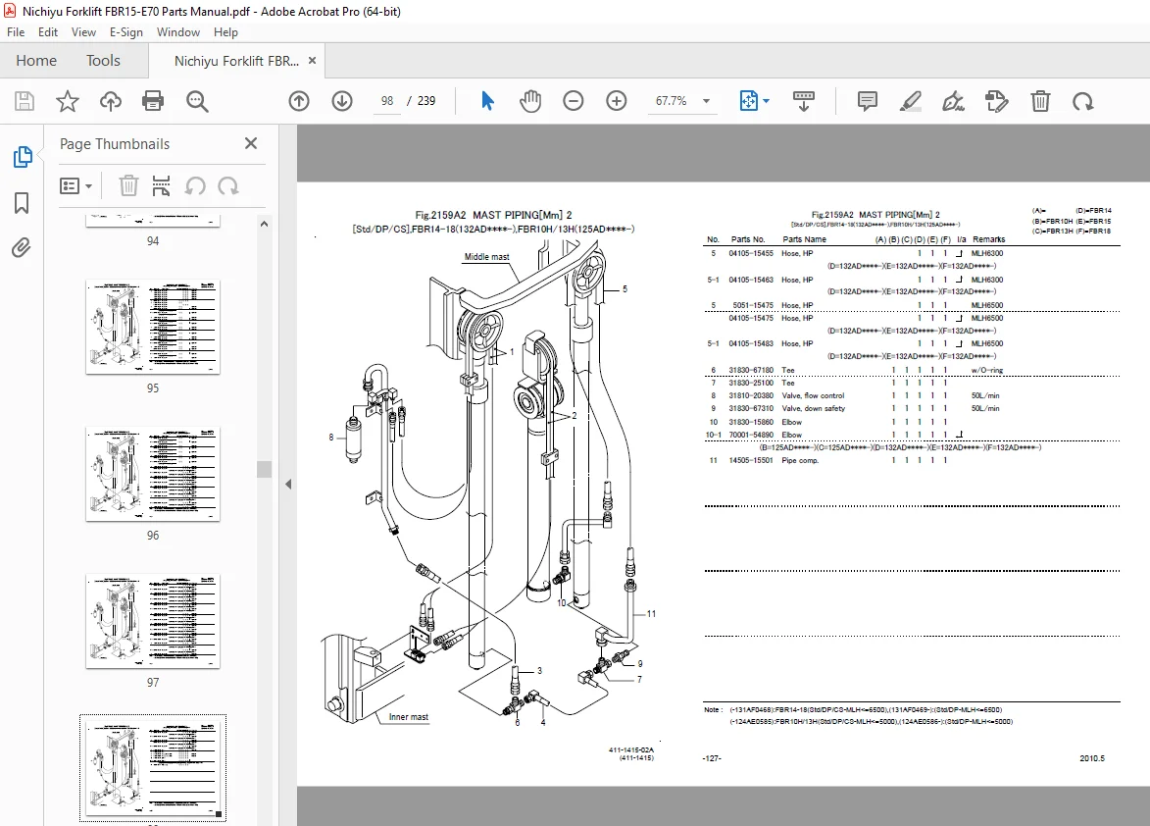Switch to the Home tab
Image resolution: width=1150 pixels, height=826 pixels.
coord(36,61)
